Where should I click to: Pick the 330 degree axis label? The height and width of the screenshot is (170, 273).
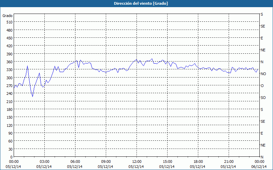pyautogui.click(x=10, y=70)
